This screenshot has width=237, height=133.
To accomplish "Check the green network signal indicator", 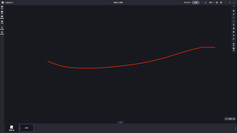I will coord(205,3).
